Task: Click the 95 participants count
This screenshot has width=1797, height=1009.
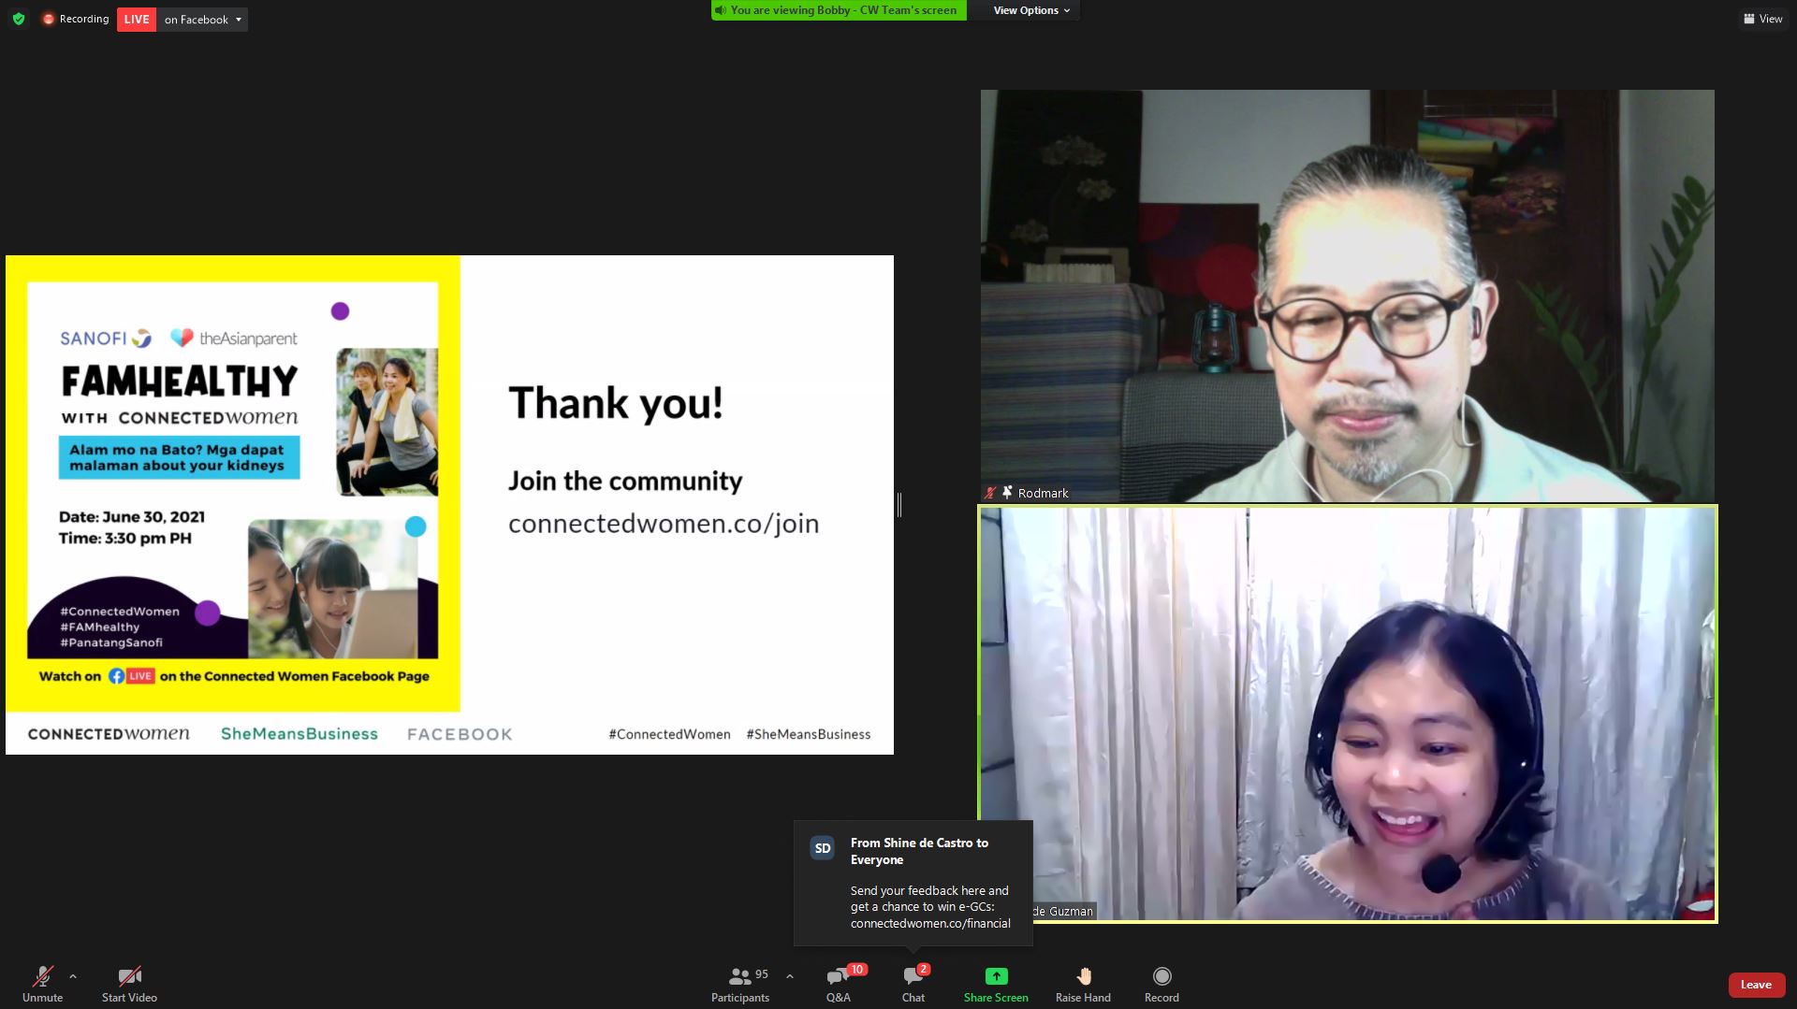Action: [762, 974]
